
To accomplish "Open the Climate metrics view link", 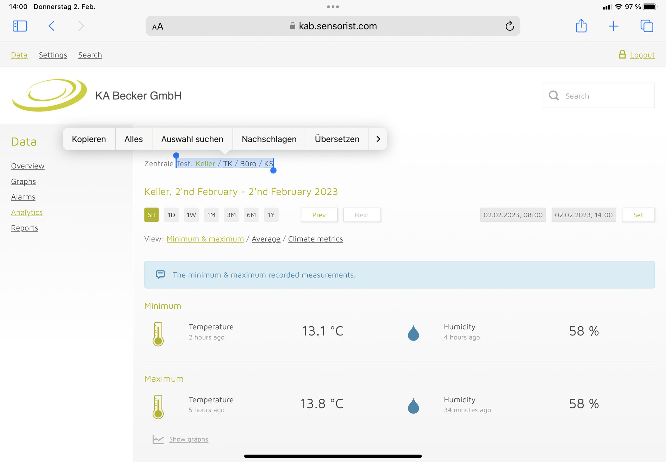I will click(315, 239).
